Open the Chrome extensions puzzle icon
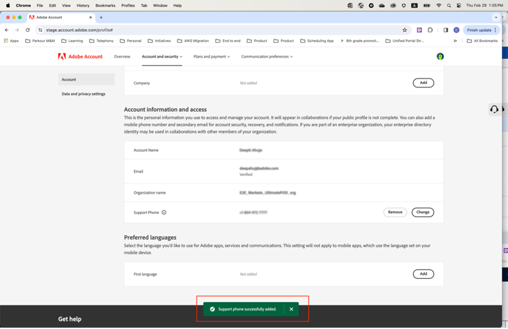This screenshot has width=508, height=329. click(430, 30)
